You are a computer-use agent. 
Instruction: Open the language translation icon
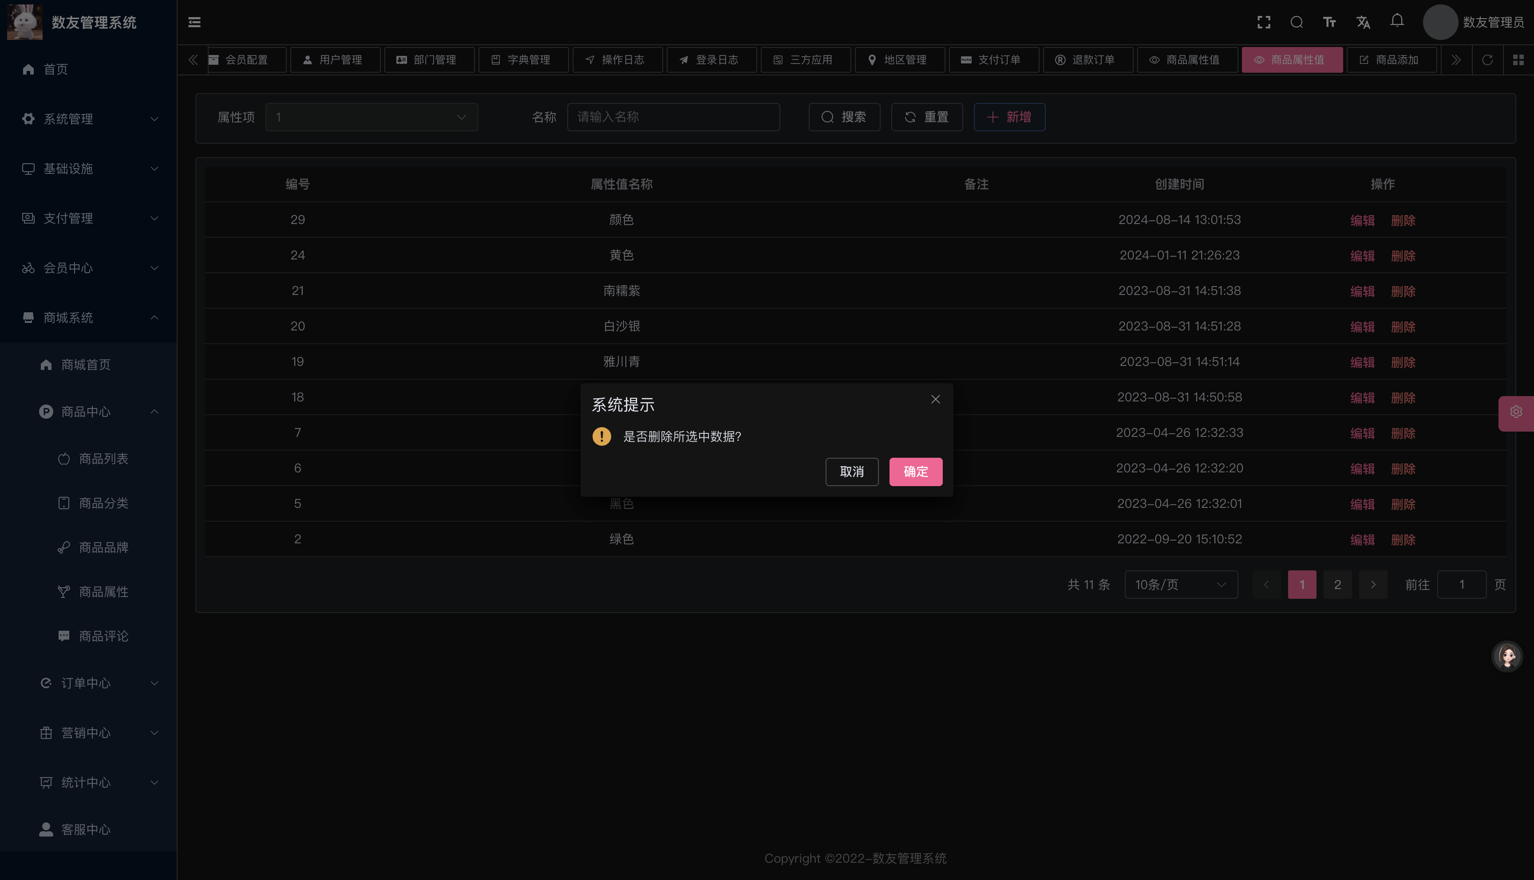pyautogui.click(x=1363, y=22)
